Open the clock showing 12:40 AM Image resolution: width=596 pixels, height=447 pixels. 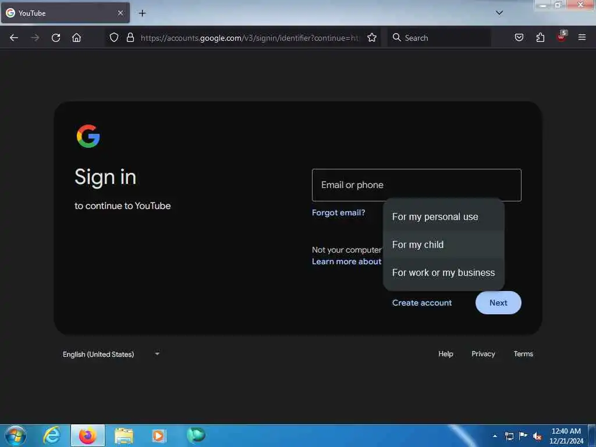[566, 436]
